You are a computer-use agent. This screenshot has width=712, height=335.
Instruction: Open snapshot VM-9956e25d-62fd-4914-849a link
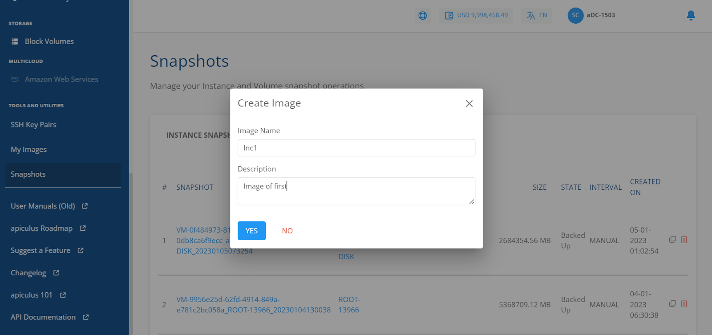[x=253, y=305]
